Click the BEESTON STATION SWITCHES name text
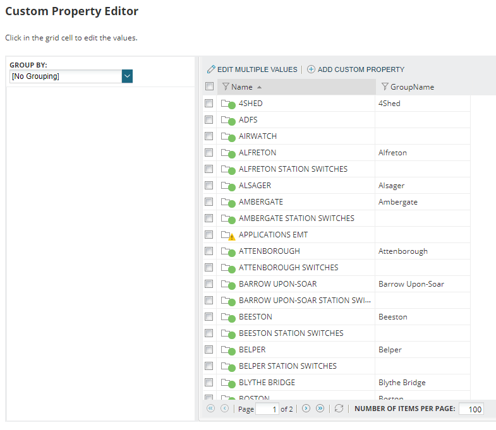Viewport: 496px width, 430px height. (x=291, y=333)
